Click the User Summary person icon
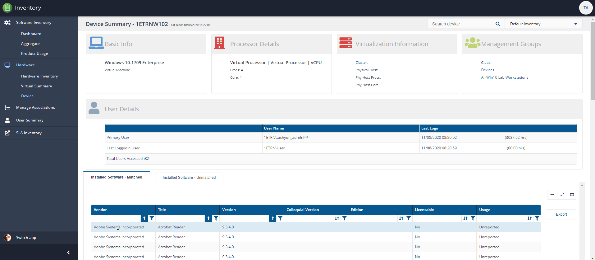The height and width of the screenshot is (260, 595). pyautogui.click(x=7, y=120)
